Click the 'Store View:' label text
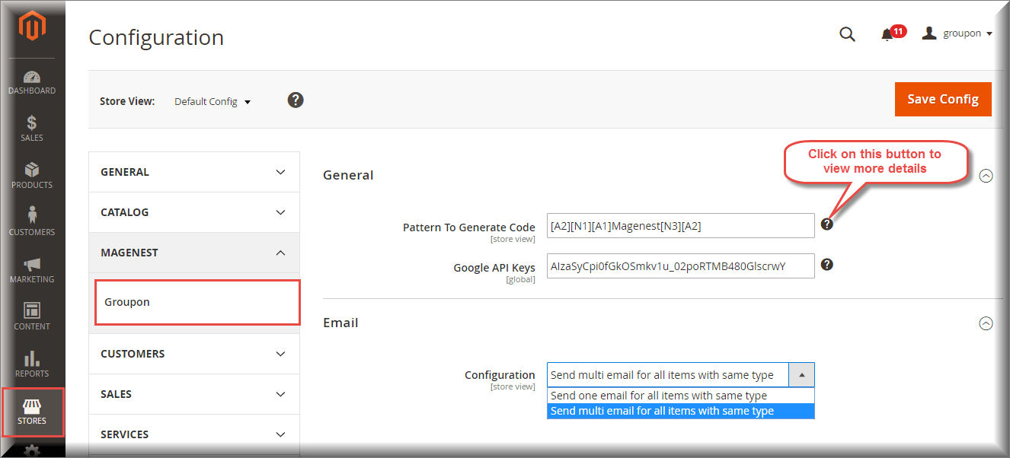1010x458 pixels. (127, 101)
